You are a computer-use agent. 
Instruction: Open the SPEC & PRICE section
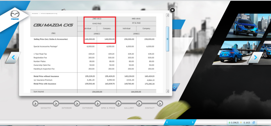[108, 108]
